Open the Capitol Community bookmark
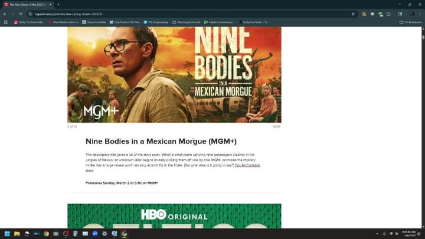 pyautogui.click(x=219, y=22)
